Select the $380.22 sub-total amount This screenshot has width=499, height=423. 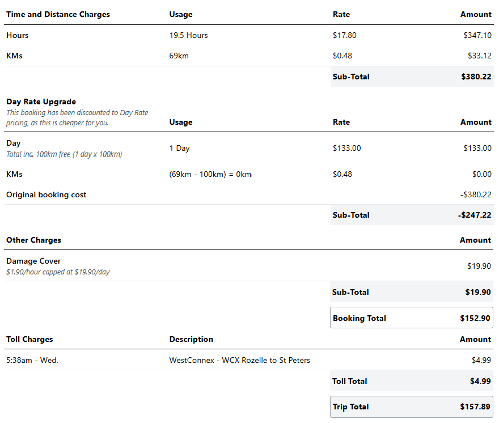(476, 77)
